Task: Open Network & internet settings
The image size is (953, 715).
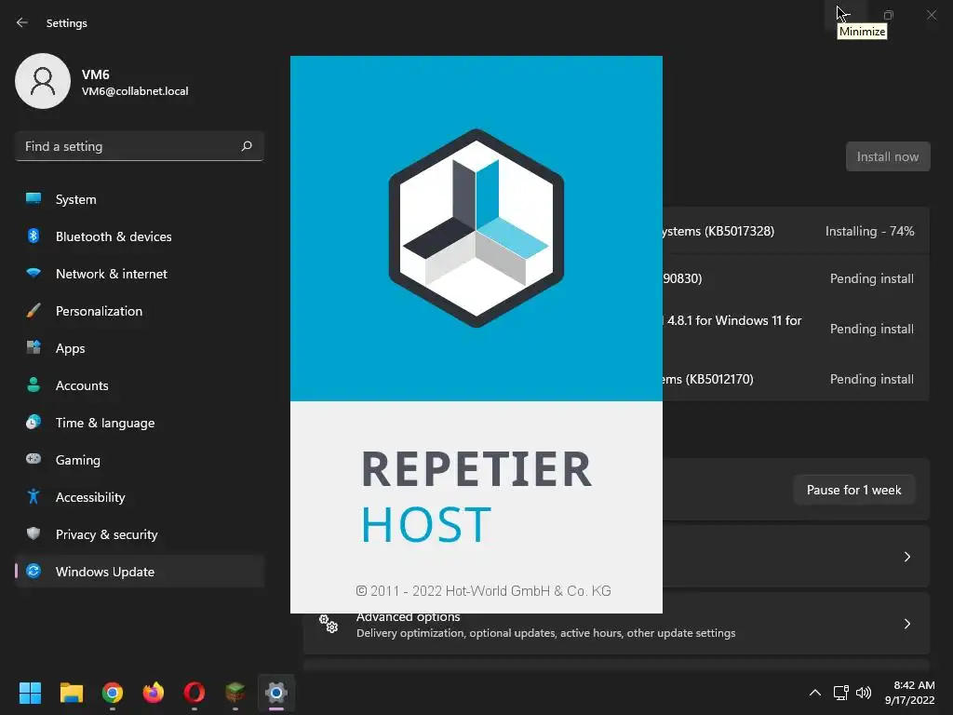Action: tap(140, 274)
